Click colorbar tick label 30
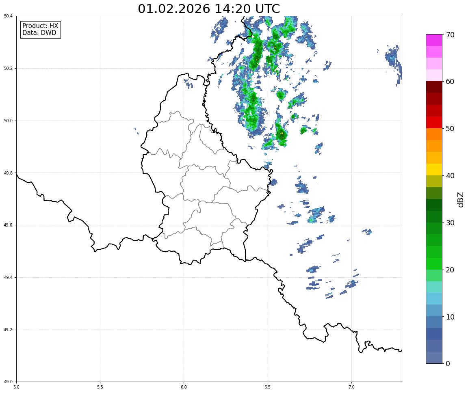The height and width of the screenshot is (393, 468). click(x=450, y=223)
